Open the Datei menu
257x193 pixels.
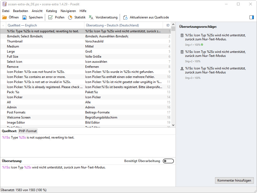pos(6,11)
